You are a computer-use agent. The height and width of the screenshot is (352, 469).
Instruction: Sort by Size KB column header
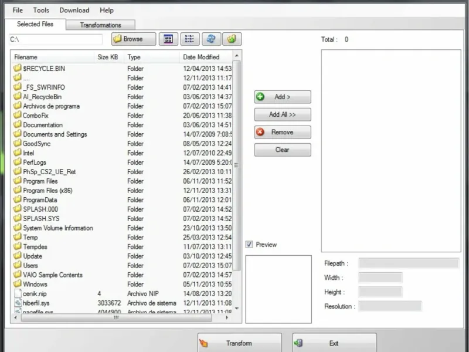point(109,57)
